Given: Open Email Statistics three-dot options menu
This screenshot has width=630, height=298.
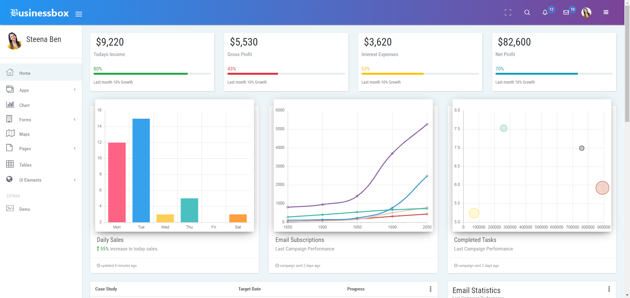Looking at the screenshot, I should coord(609,289).
